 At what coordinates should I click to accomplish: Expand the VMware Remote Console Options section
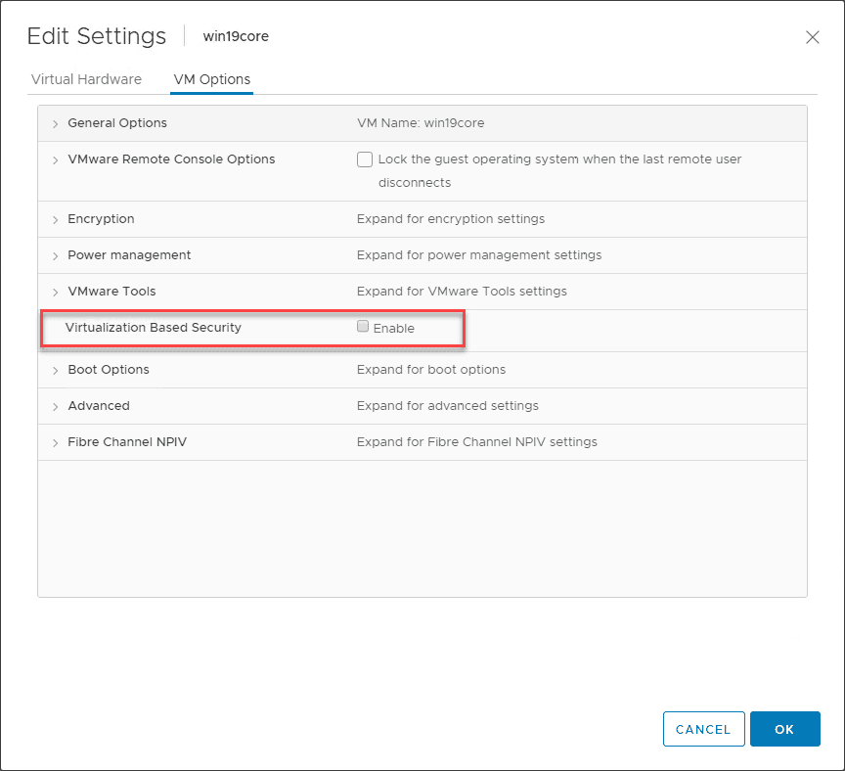[56, 159]
